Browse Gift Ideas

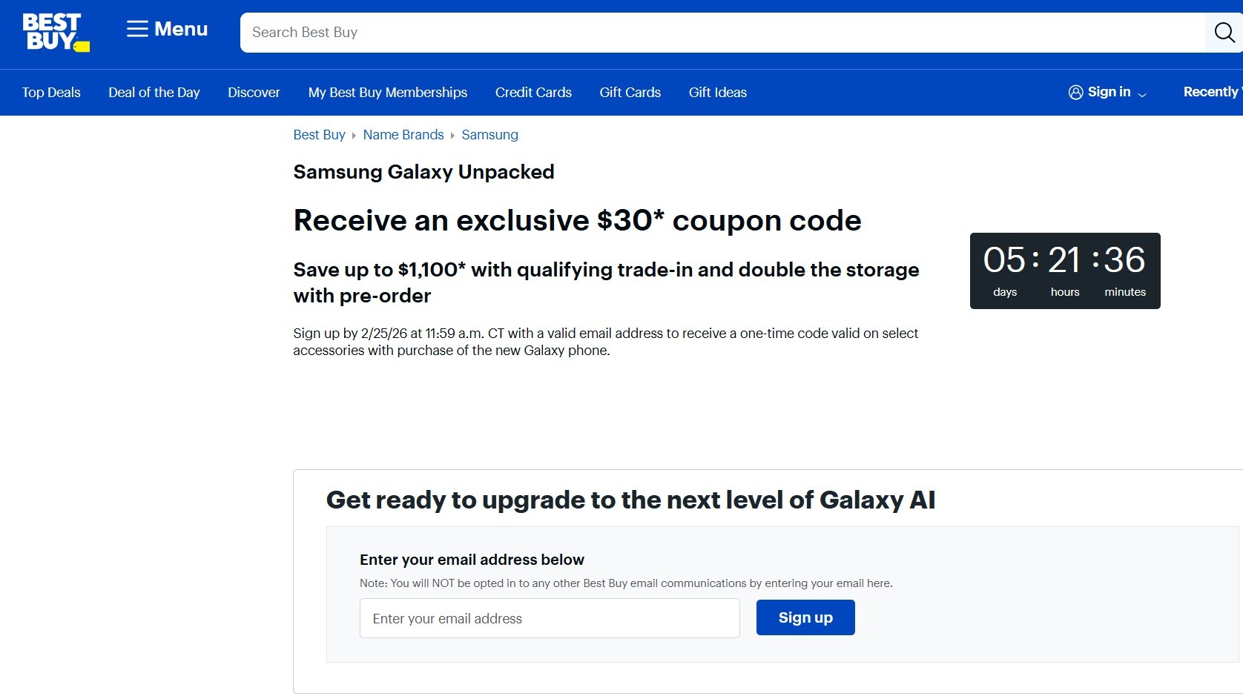click(x=717, y=92)
